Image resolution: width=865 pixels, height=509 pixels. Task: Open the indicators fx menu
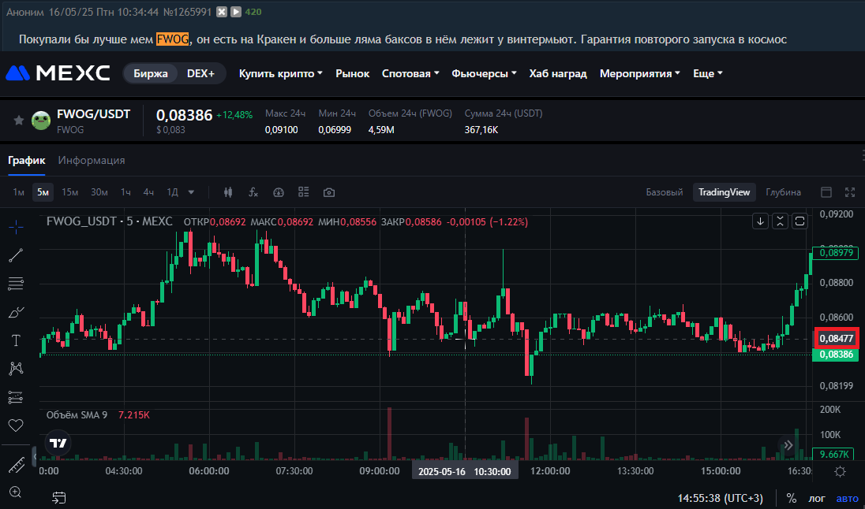(253, 192)
